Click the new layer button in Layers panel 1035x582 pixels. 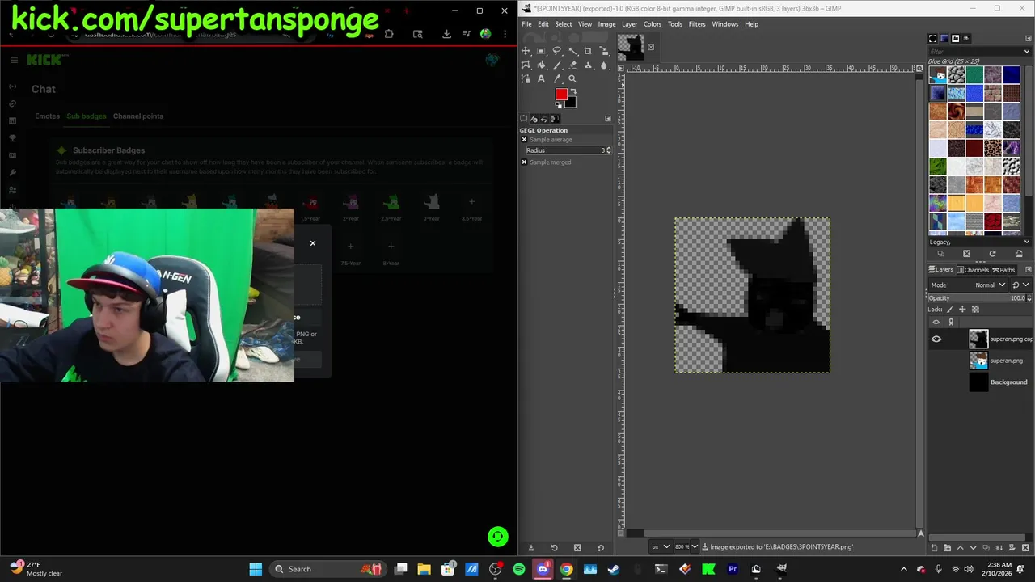click(x=934, y=547)
